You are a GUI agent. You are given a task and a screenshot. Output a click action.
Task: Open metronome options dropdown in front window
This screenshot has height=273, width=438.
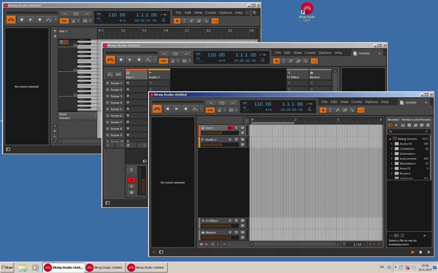(x=224, y=110)
